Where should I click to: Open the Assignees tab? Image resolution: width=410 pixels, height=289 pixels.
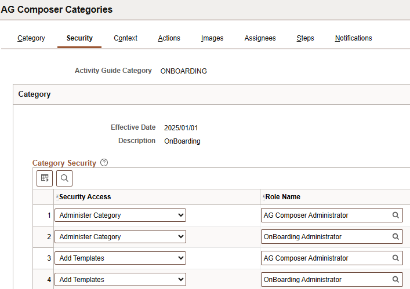(x=260, y=38)
